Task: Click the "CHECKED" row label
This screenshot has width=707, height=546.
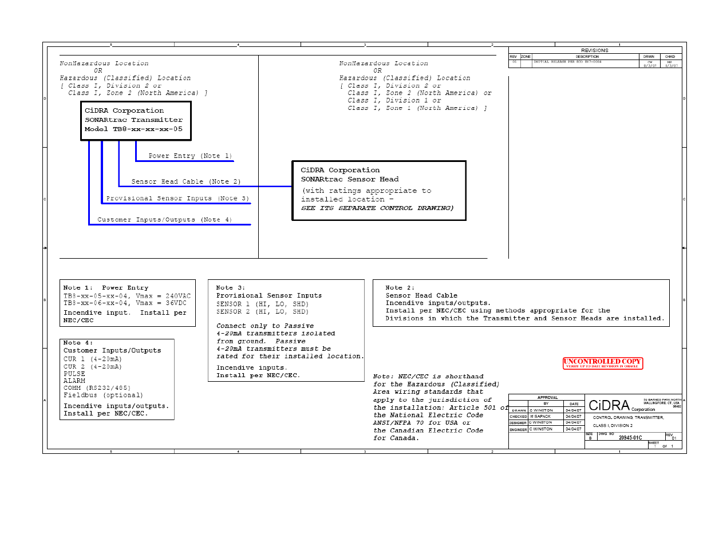Action: (518, 417)
